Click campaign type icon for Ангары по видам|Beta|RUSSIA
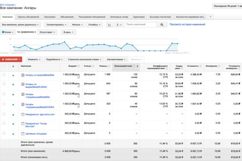 (x=23, y=84)
